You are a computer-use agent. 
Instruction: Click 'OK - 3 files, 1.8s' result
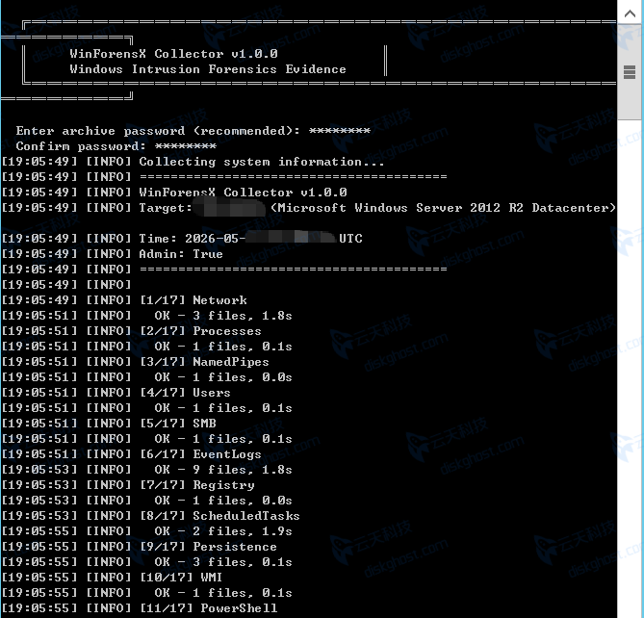223,316
